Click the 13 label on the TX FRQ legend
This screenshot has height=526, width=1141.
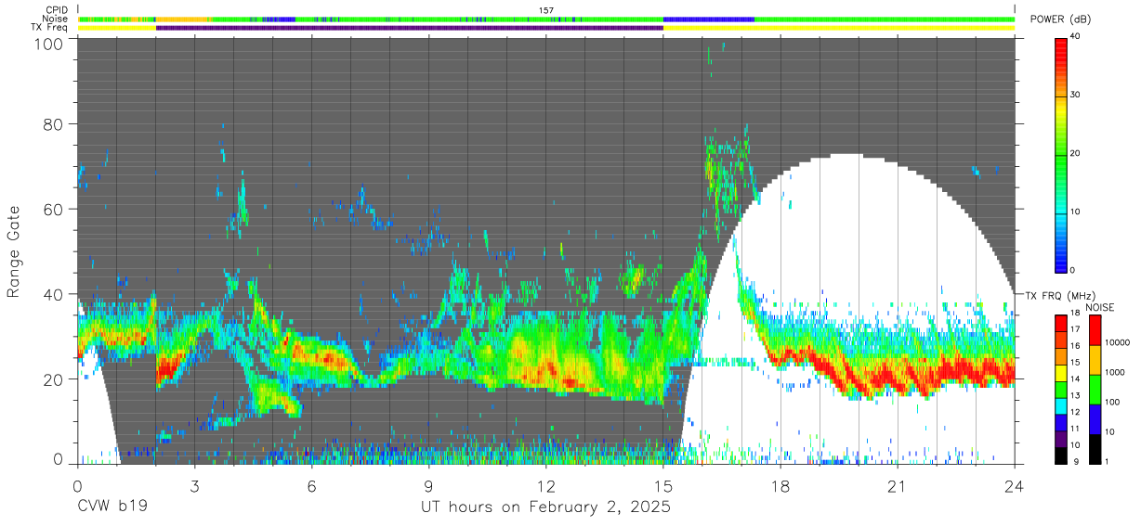[x=1076, y=395]
